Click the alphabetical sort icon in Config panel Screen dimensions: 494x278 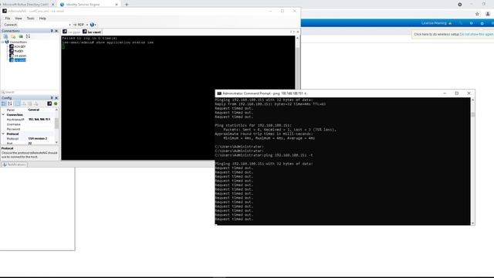click(x=10, y=103)
